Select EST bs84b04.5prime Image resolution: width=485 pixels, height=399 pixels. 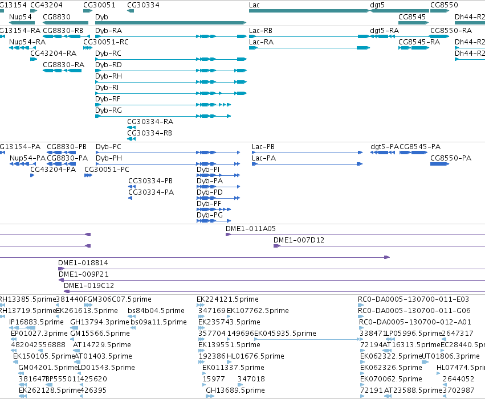156,311
